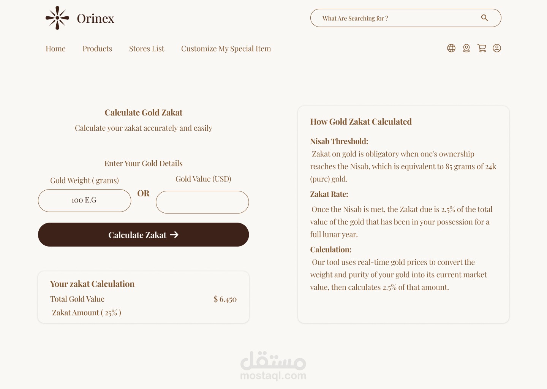This screenshot has height=389, width=547.
Task: Click the Orinex brand name
Action: 95,18
